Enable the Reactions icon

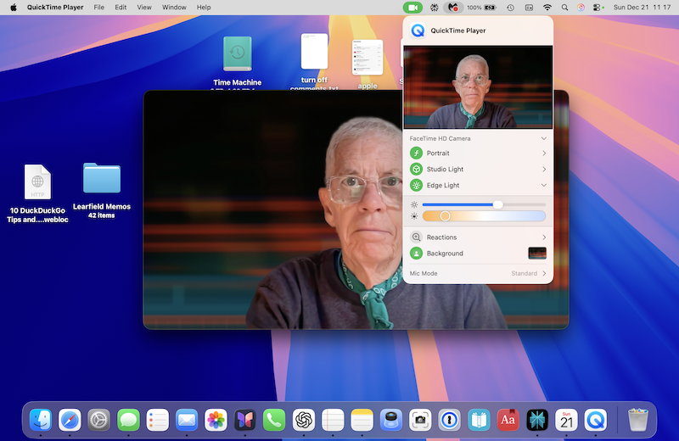pos(416,237)
